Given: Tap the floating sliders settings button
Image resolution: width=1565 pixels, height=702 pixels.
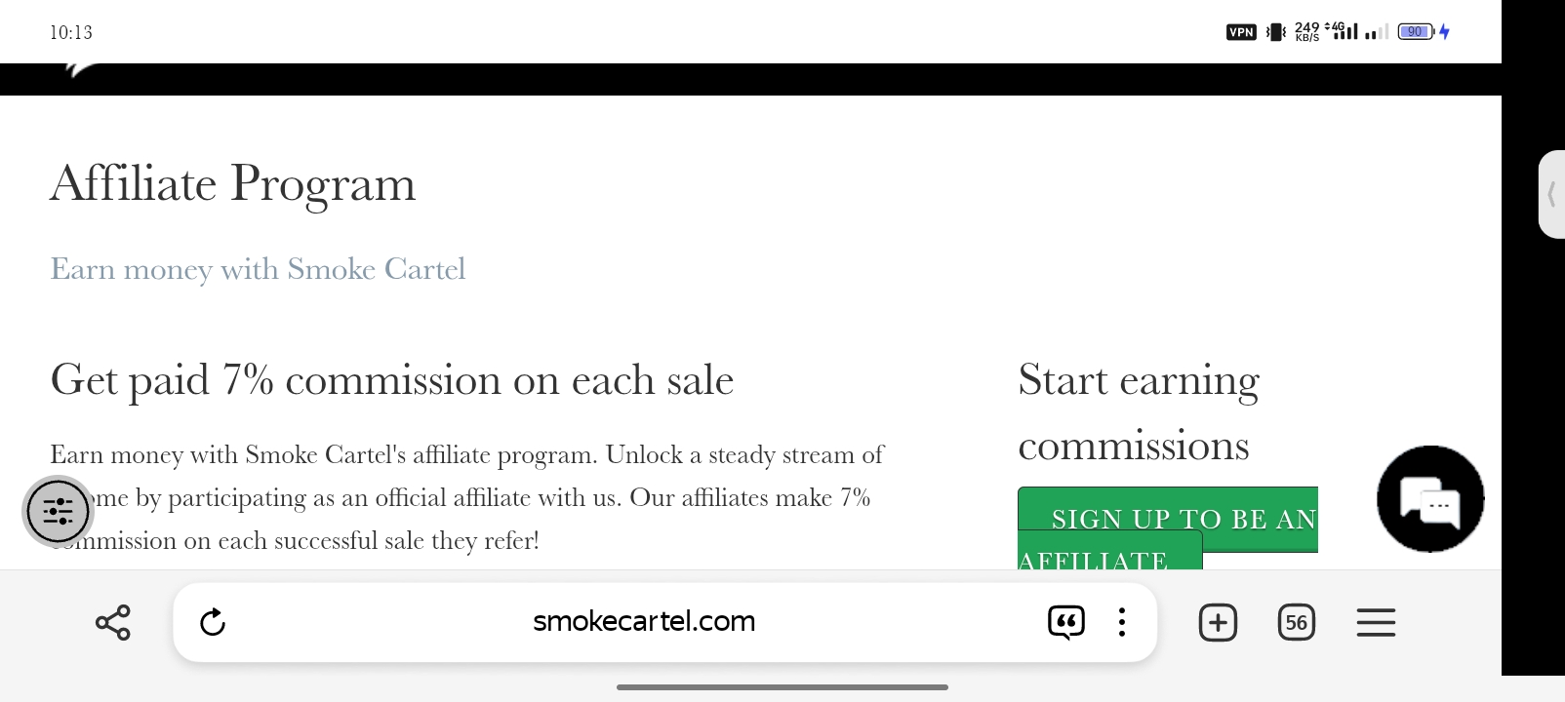Looking at the screenshot, I should point(58,510).
